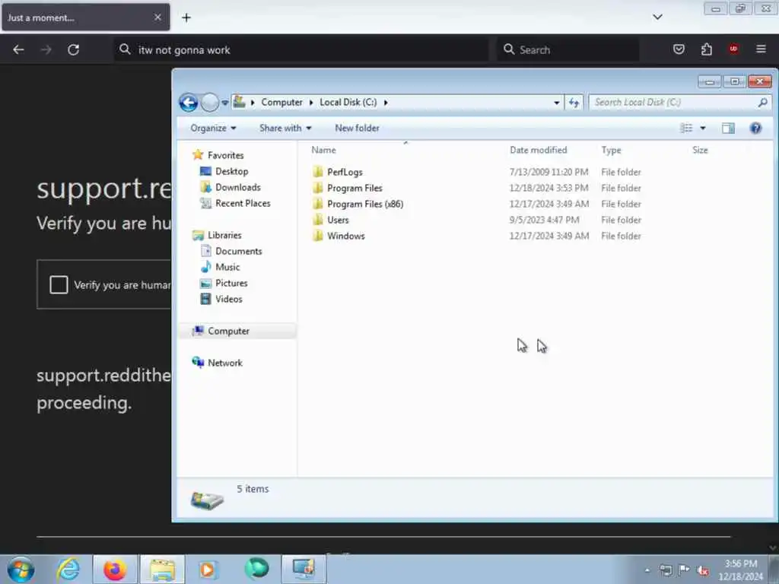Select Computer in the navigation pane
Screen dimensions: 779x584
pos(228,331)
